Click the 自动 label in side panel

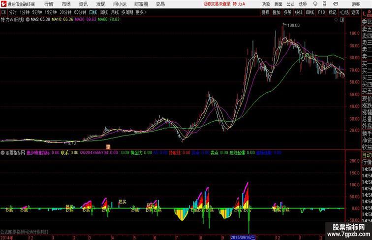[x=367, y=155]
